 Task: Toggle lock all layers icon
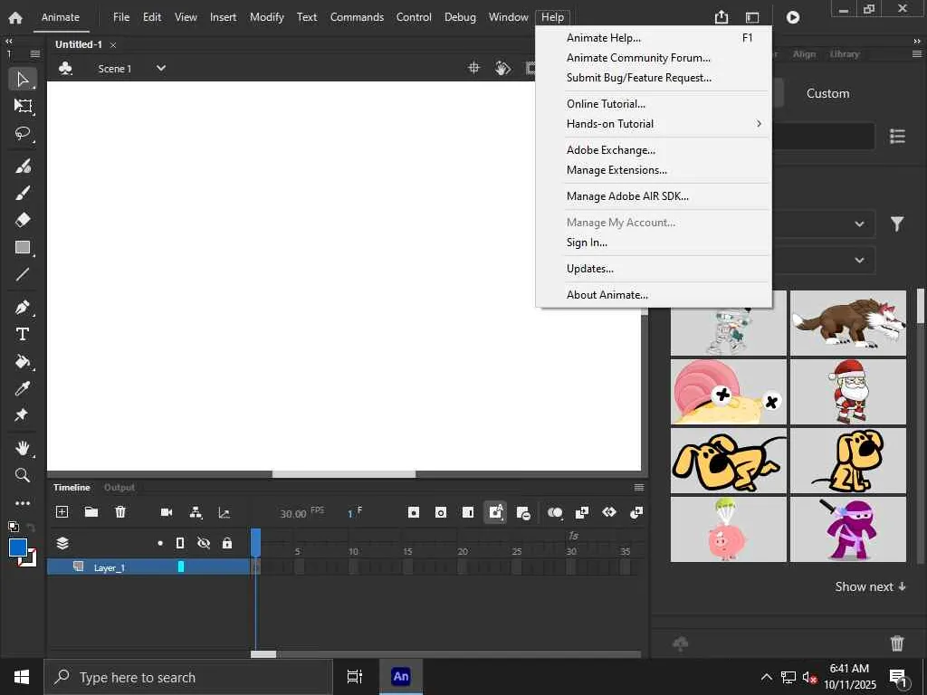pos(227,543)
